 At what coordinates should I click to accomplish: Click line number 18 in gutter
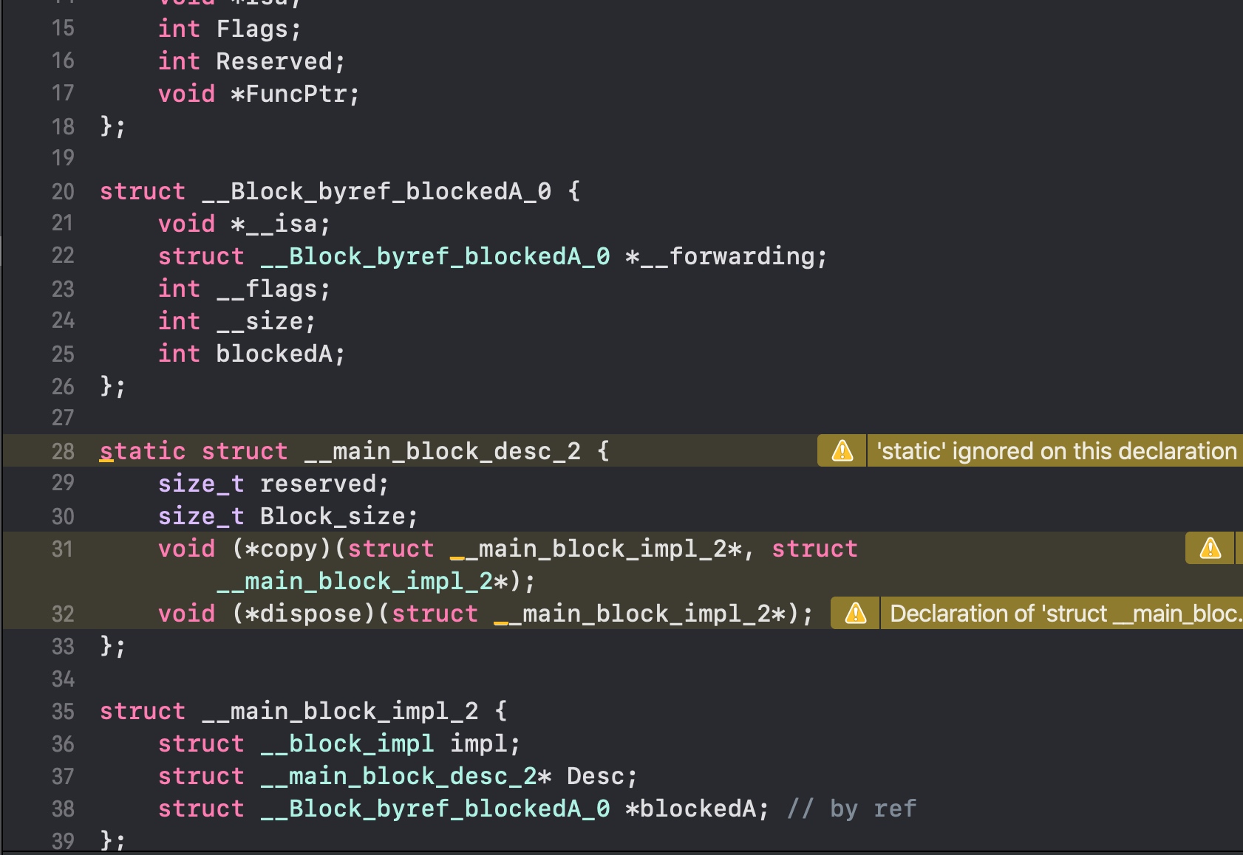point(63,126)
